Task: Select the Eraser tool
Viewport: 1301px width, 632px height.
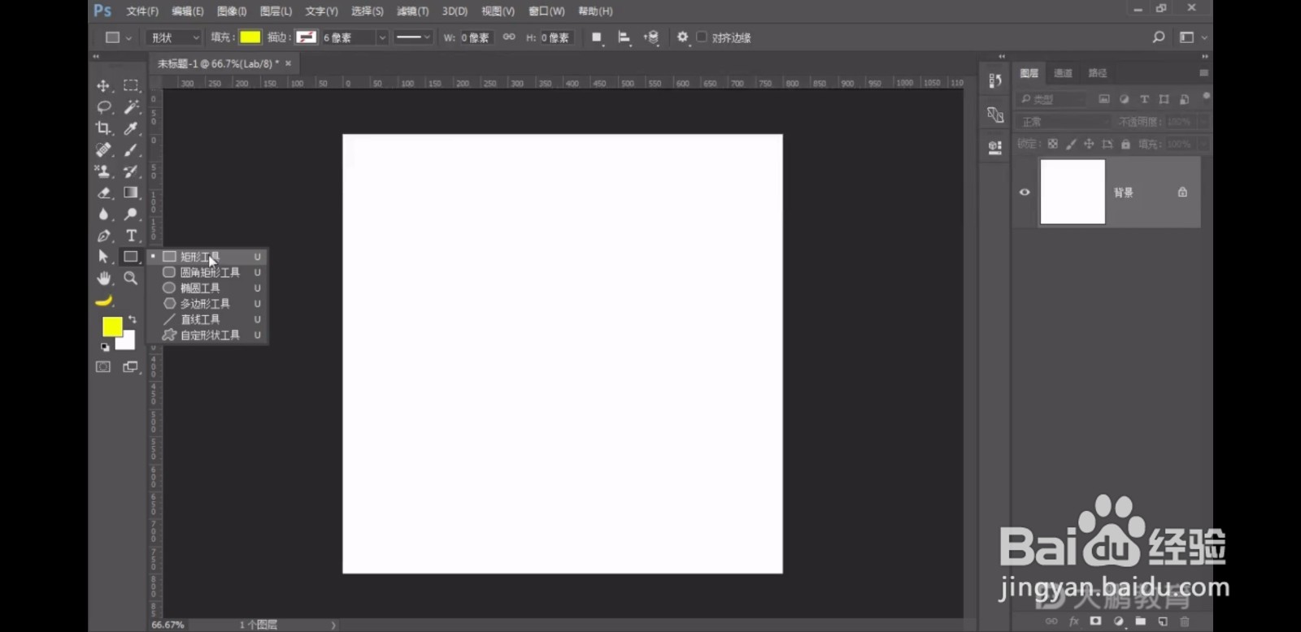Action: (x=103, y=193)
